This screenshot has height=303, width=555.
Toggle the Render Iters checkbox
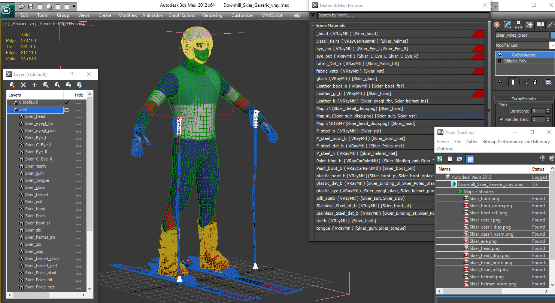501,119
